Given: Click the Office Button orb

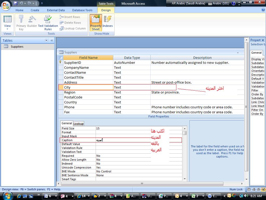Looking at the screenshot, I should click(6, 6).
